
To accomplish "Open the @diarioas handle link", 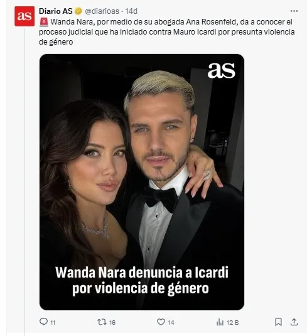I will 102,11.
